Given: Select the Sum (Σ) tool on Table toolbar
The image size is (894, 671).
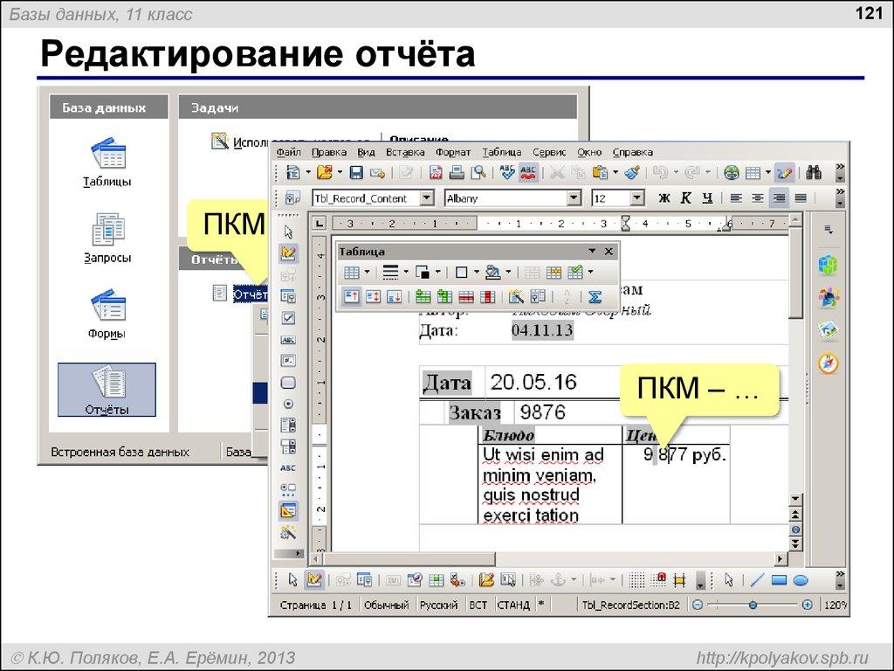Looking at the screenshot, I should click(x=595, y=297).
